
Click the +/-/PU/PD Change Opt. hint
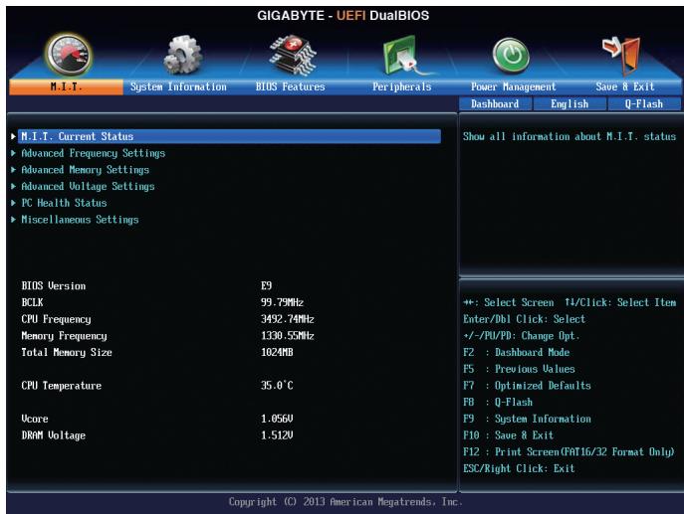522,336
